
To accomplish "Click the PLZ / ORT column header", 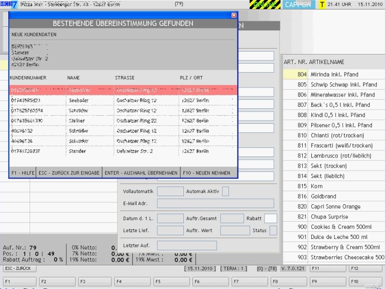I will pos(191,78).
